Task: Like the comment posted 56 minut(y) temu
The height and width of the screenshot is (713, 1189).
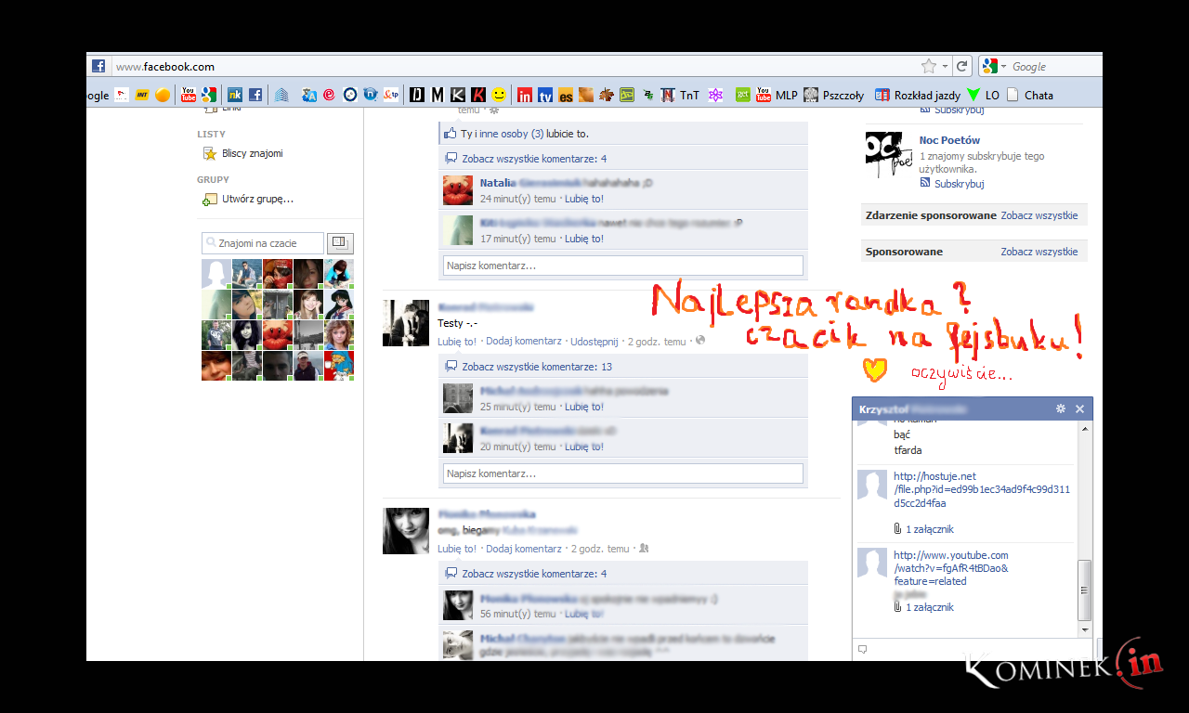Action: [584, 614]
